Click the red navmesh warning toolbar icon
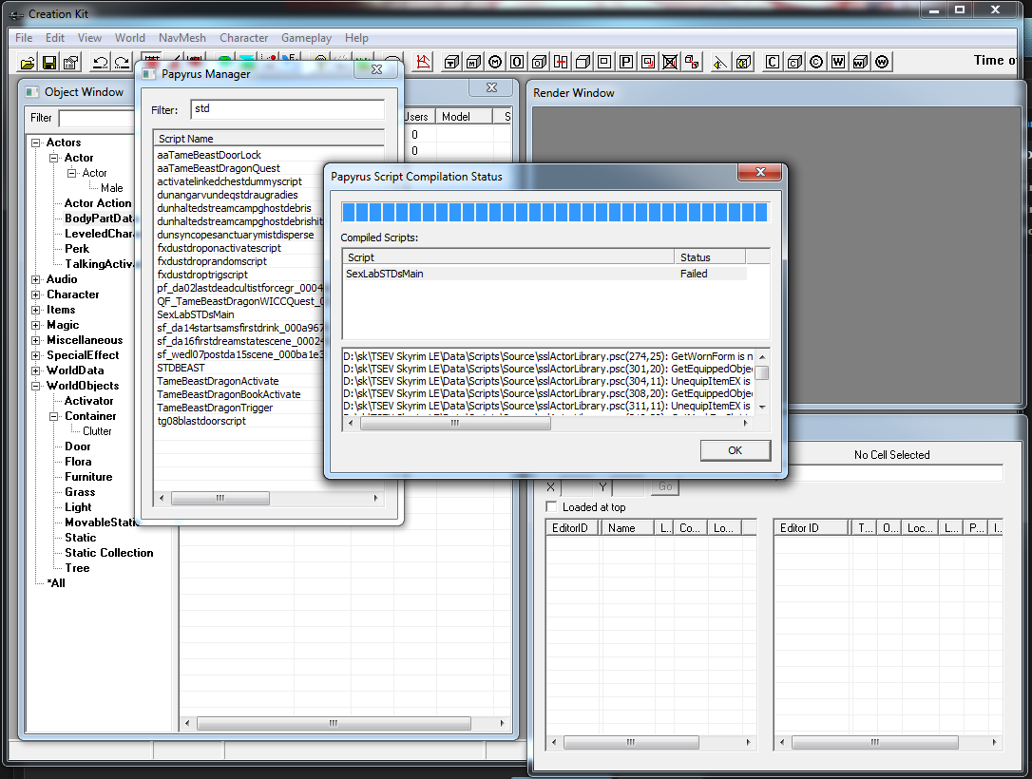Image resolution: width=1032 pixels, height=779 pixels. [422, 61]
